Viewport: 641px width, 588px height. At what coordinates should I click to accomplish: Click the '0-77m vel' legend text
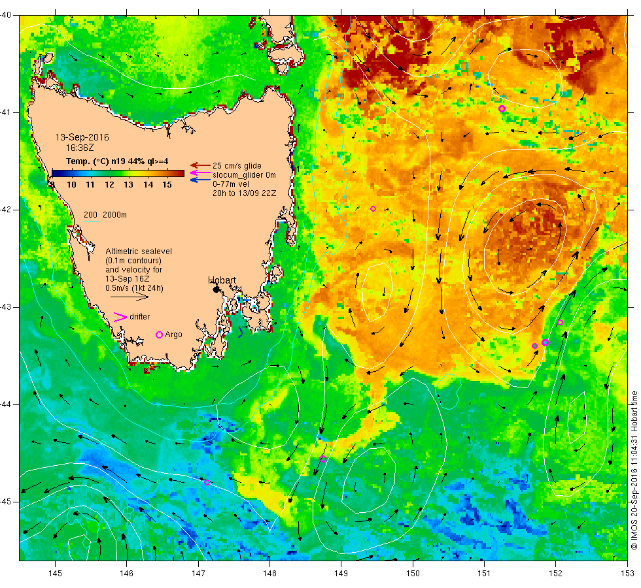(230, 184)
